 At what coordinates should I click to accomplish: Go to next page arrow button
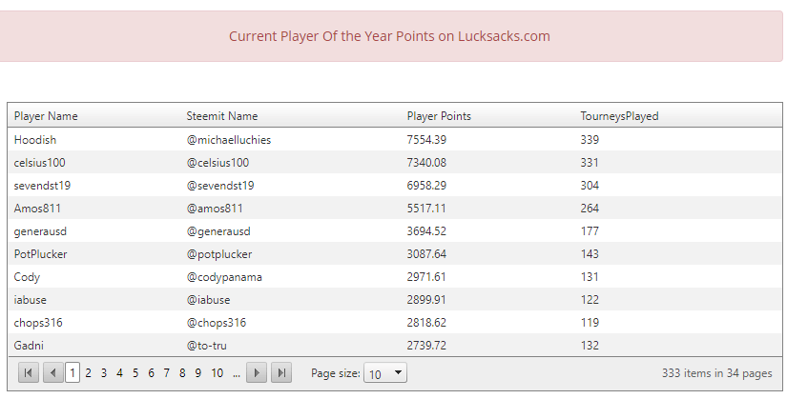click(x=257, y=373)
